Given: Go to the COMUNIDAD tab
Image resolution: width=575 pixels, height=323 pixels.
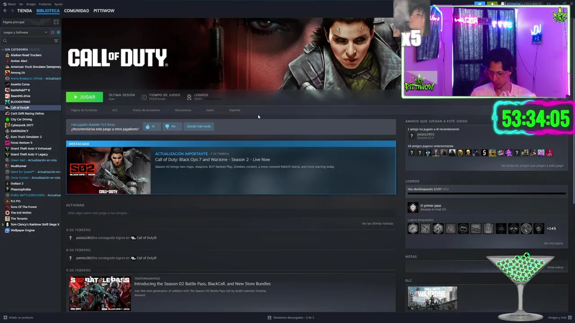Looking at the screenshot, I should (x=76, y=10).
